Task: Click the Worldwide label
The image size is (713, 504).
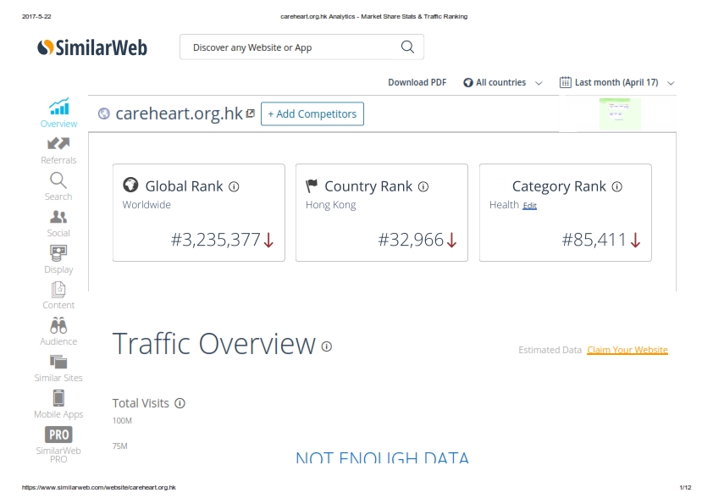Action: pyautogui.click(x=146, y=205)
